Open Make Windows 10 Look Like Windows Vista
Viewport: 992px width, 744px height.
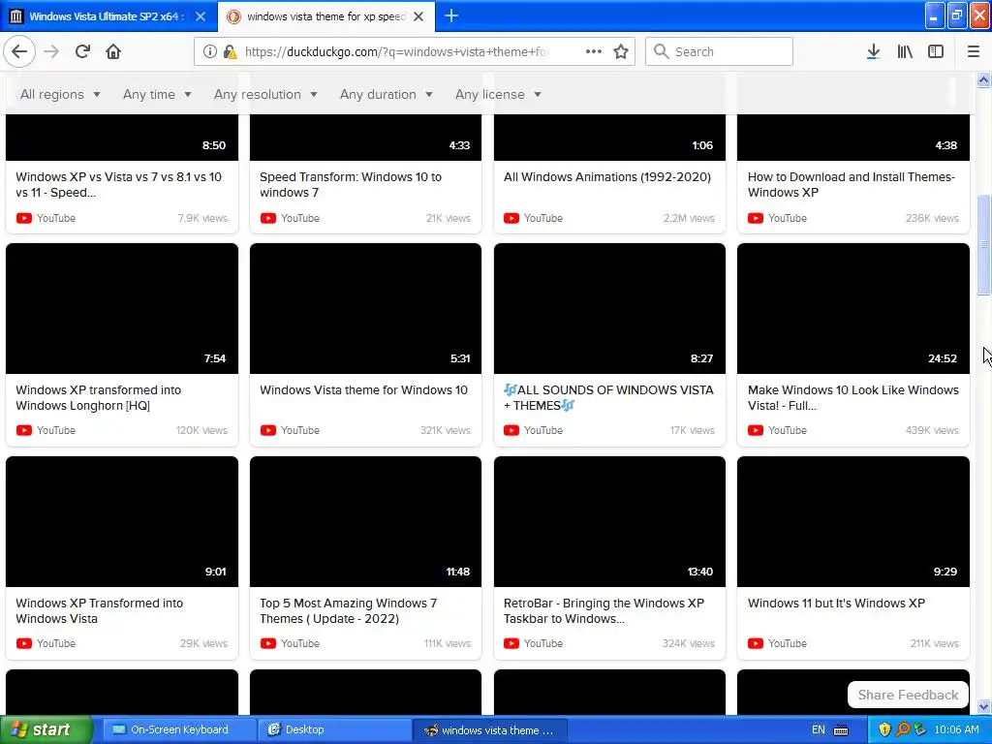(852, 398)
